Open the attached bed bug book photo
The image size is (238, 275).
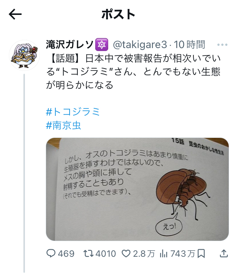click(137, 189)
